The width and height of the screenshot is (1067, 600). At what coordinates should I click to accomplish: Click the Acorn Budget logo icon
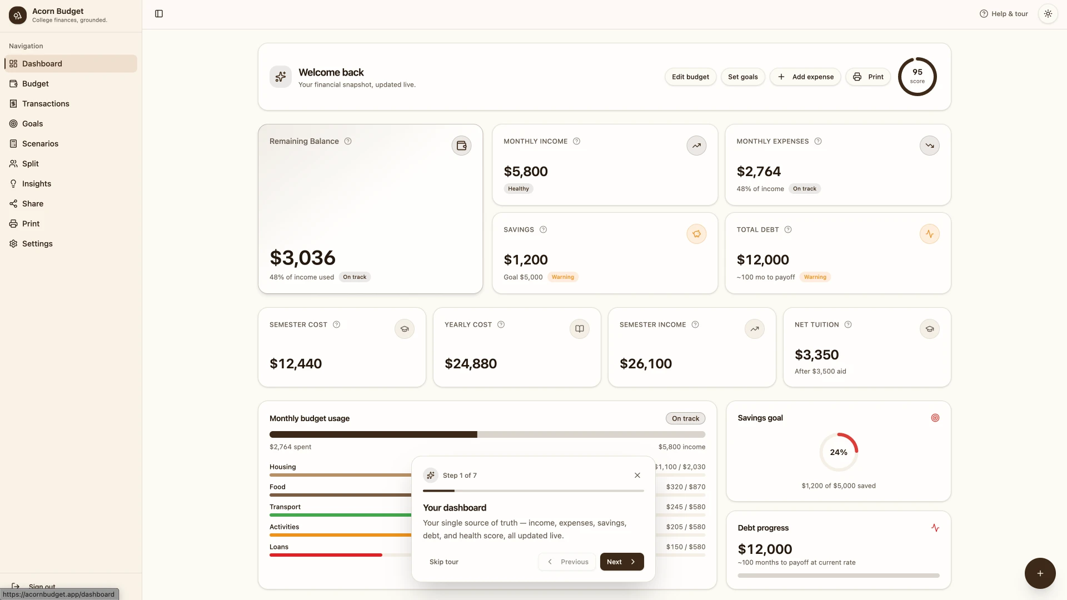[18, 15]
